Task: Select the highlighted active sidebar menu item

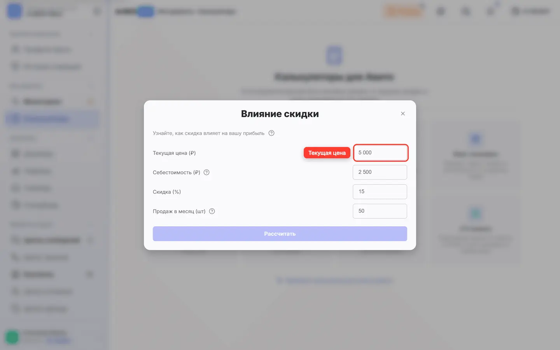Action: (x=52, y=119)
